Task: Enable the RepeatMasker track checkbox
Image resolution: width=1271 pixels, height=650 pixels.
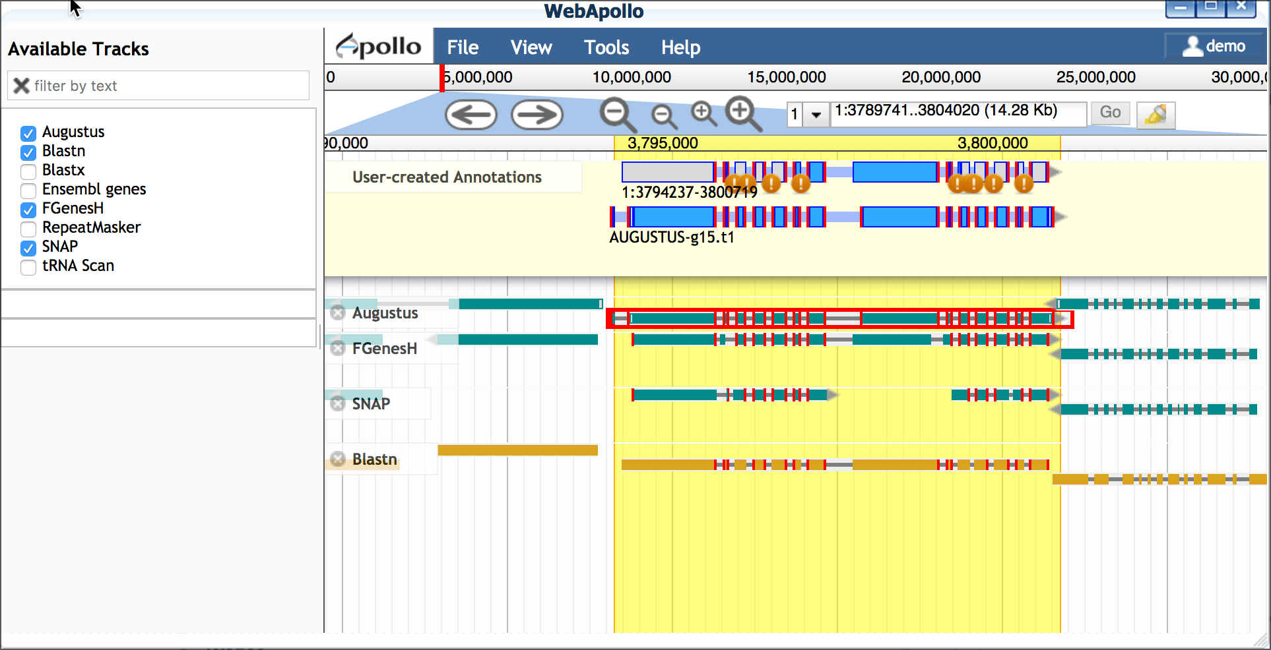Action: tap(28, 229)
